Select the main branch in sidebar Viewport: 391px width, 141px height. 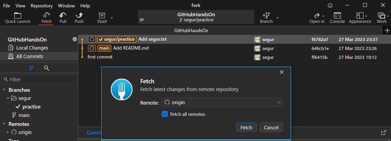pyautogui.click(x=24, y=115)
